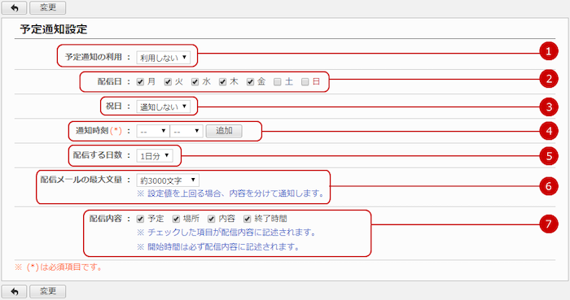Click the top 変更 button
This screenshot has width=570, height=300.
[x=47, y=7]
